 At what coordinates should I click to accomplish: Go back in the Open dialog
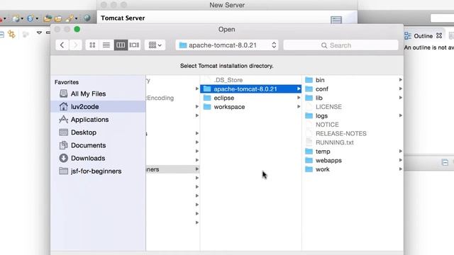pyautogui.click(x=62, y=45)
